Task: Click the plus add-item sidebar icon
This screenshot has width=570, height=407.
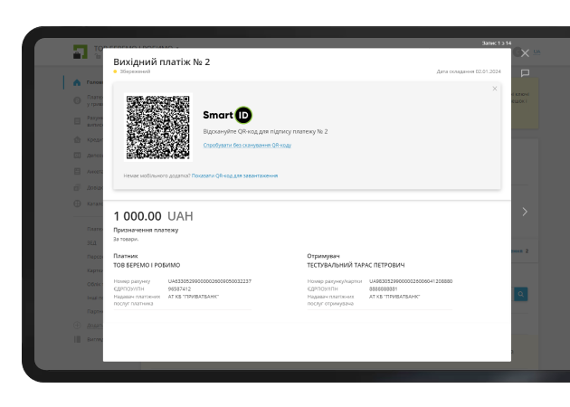Action: [x=77, y=326]
